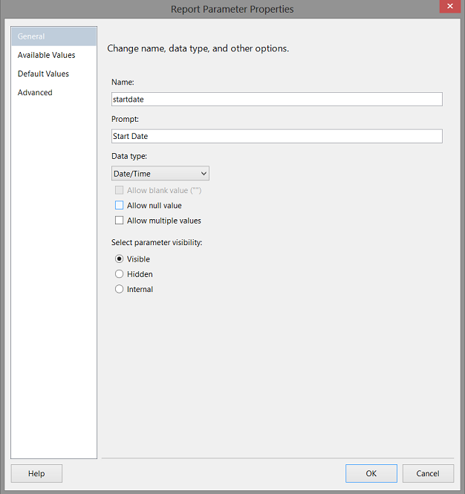Viewport: 465px width, 494px height.
Task: Enable the Allow null value checkbox
Action: coord(120,205)
